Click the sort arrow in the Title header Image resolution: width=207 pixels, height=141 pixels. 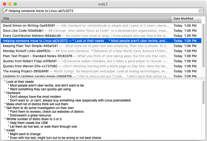[168, 19]
